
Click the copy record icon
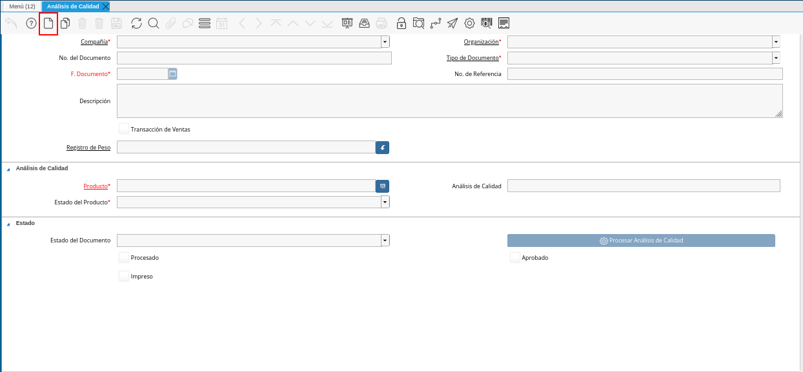[65, 23]
